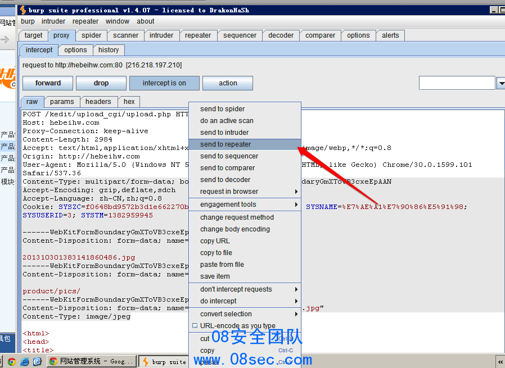Screen dimensions: 505x368
Task: Switch to the comparer tab
Action: click(320, 35)
